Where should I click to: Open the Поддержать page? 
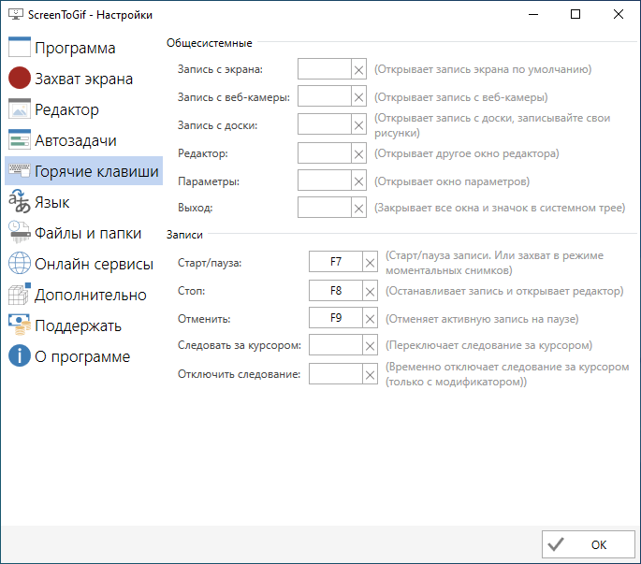[x=83, y=325]
